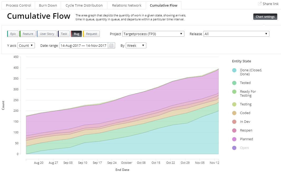Open the Cycle Time Distribution tab
Screen dimensions: 281x173
pos(84,5)
